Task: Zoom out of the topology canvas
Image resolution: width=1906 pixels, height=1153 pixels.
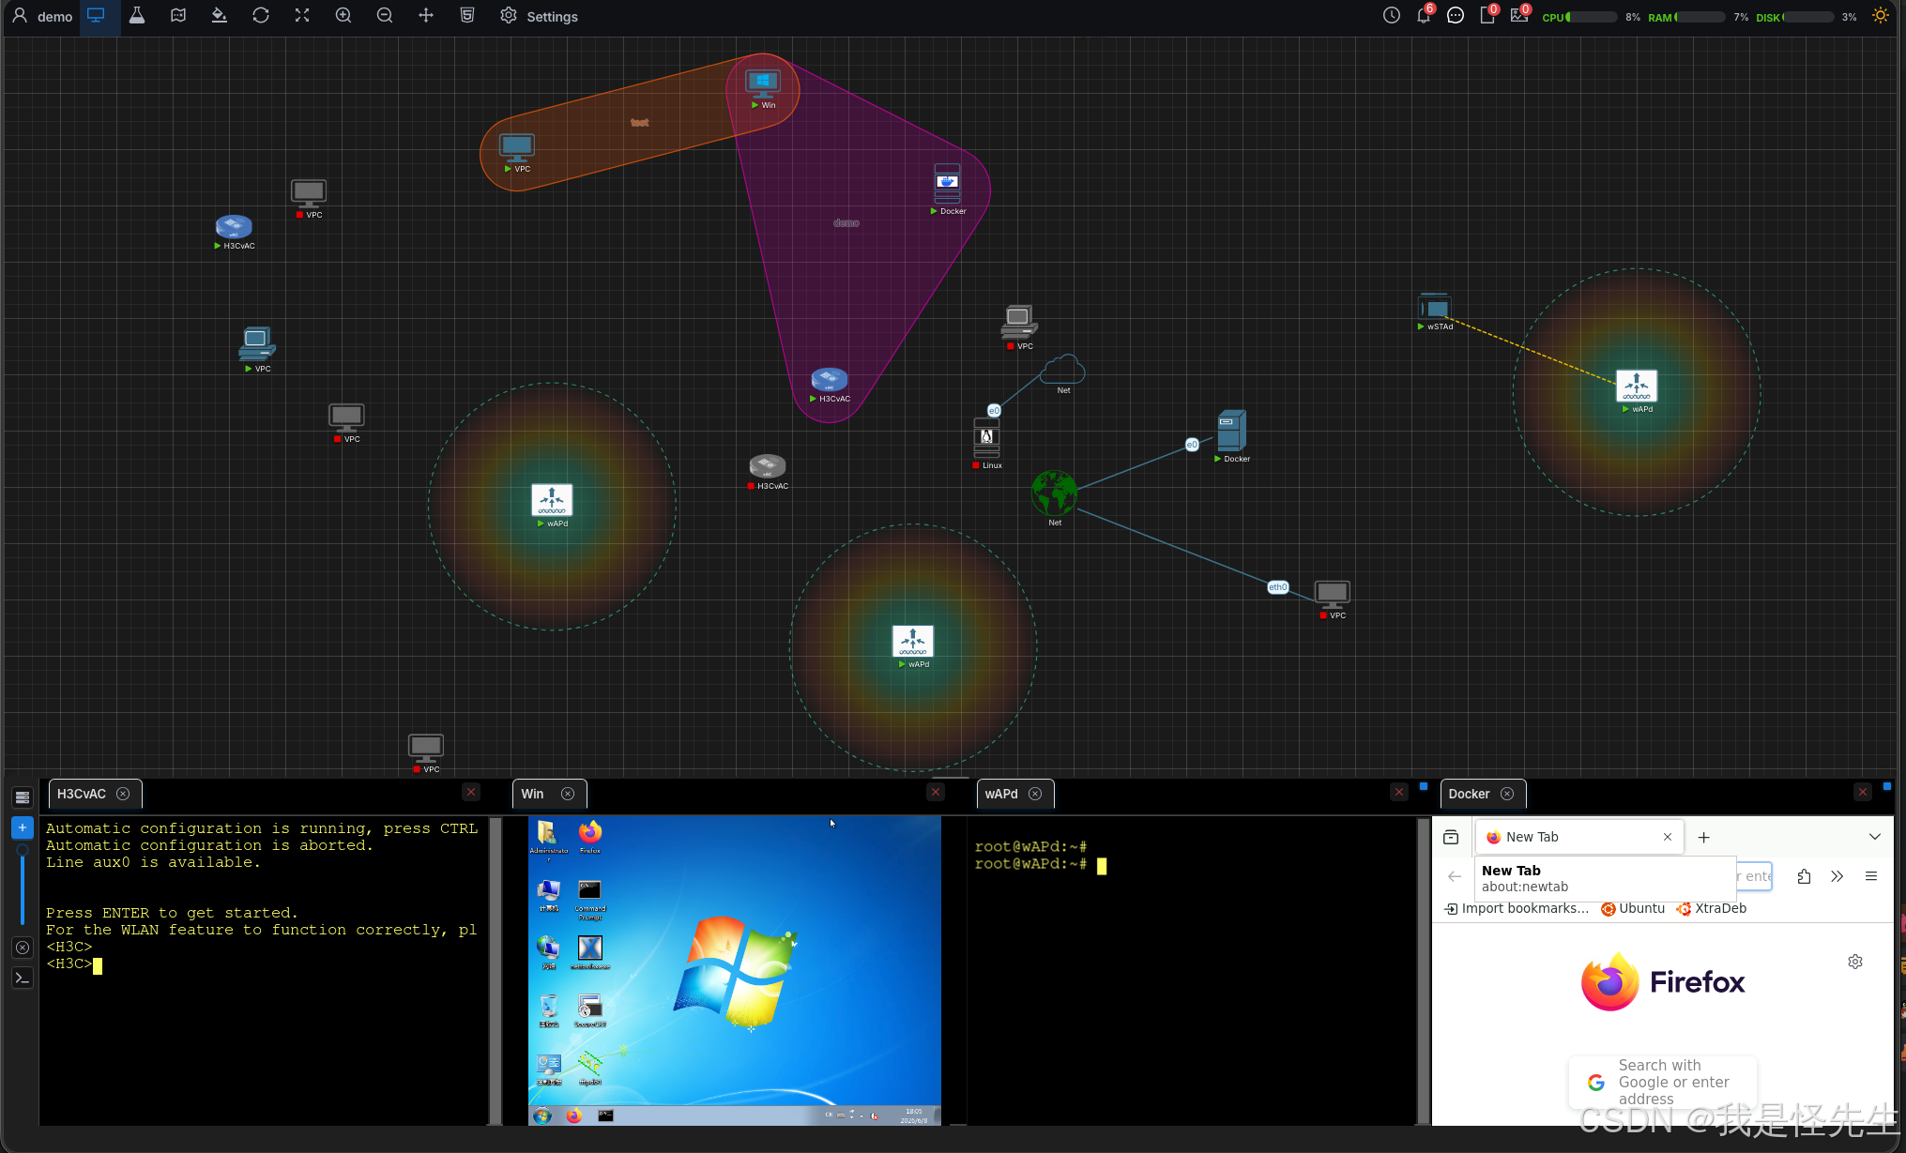Action: 385,16
